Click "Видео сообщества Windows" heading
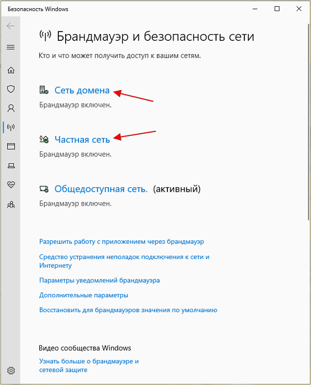Screen dimensions: 311x385 tap(85, 348)
